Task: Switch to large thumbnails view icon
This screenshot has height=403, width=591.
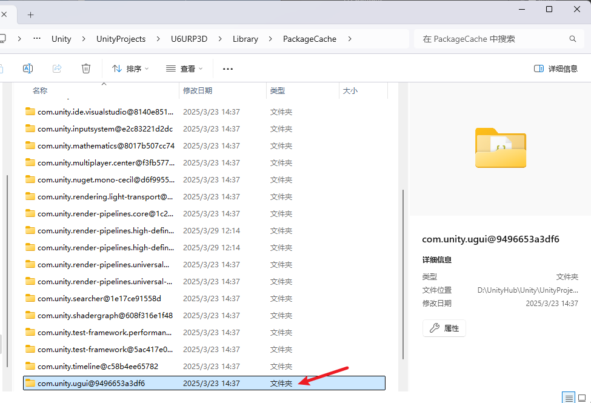Action: (582, 398)
